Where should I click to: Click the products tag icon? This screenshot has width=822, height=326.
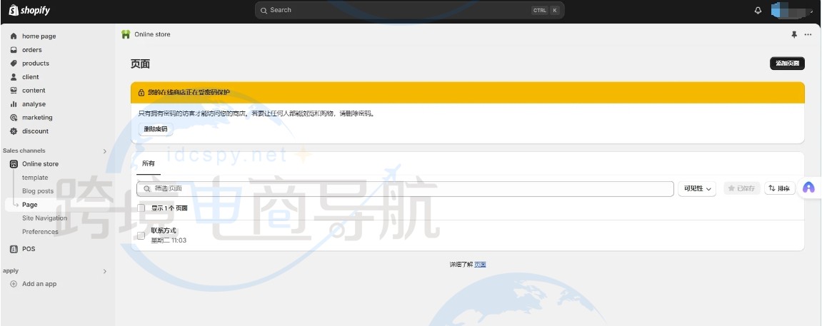click(14, 63)
